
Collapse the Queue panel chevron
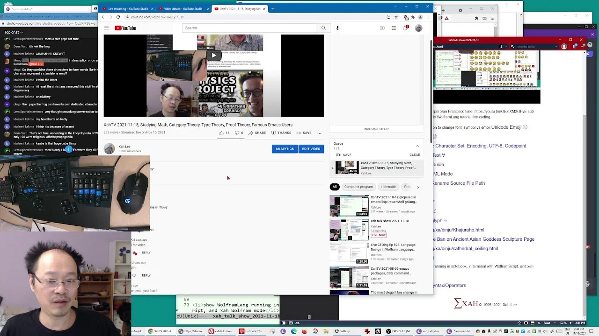tap(417, 146)
